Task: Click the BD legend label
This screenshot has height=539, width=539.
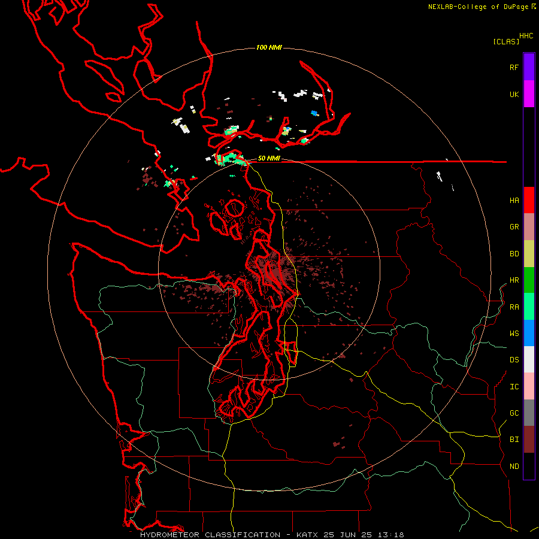Action: [514, 254]
